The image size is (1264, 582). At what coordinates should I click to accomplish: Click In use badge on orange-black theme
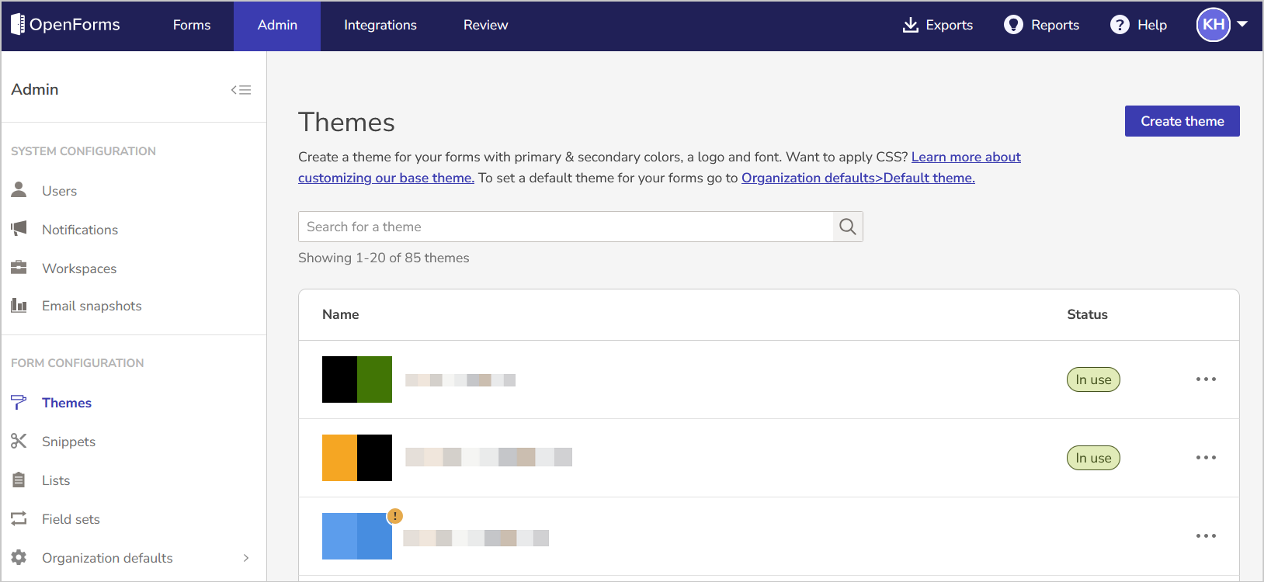point(1093,458)
